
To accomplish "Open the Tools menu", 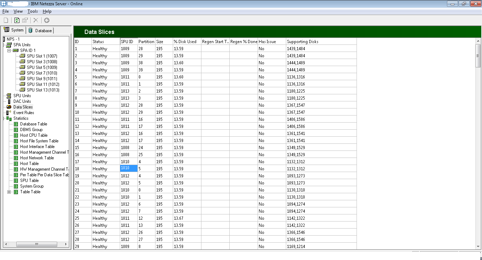I will pos(33,11).
